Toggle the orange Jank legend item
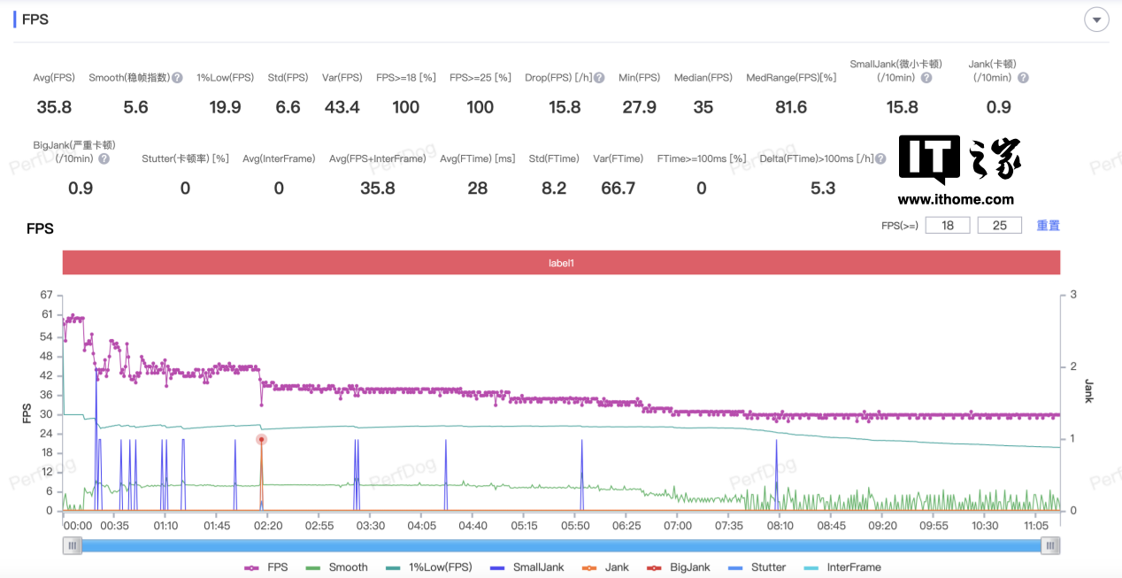The height and width of the screenshot is (578, 1122). coord(605,567)
